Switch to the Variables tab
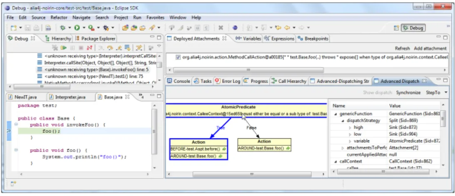The width and height of the screenshot is (455, 196). pyautogui.click(x=249, y=39)
